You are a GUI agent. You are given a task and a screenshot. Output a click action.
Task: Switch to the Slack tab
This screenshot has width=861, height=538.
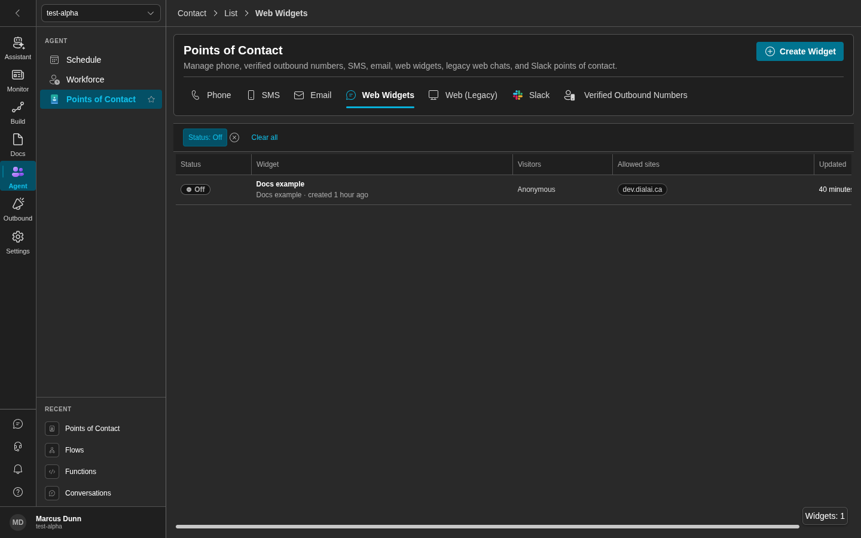(x=531, y=95)
